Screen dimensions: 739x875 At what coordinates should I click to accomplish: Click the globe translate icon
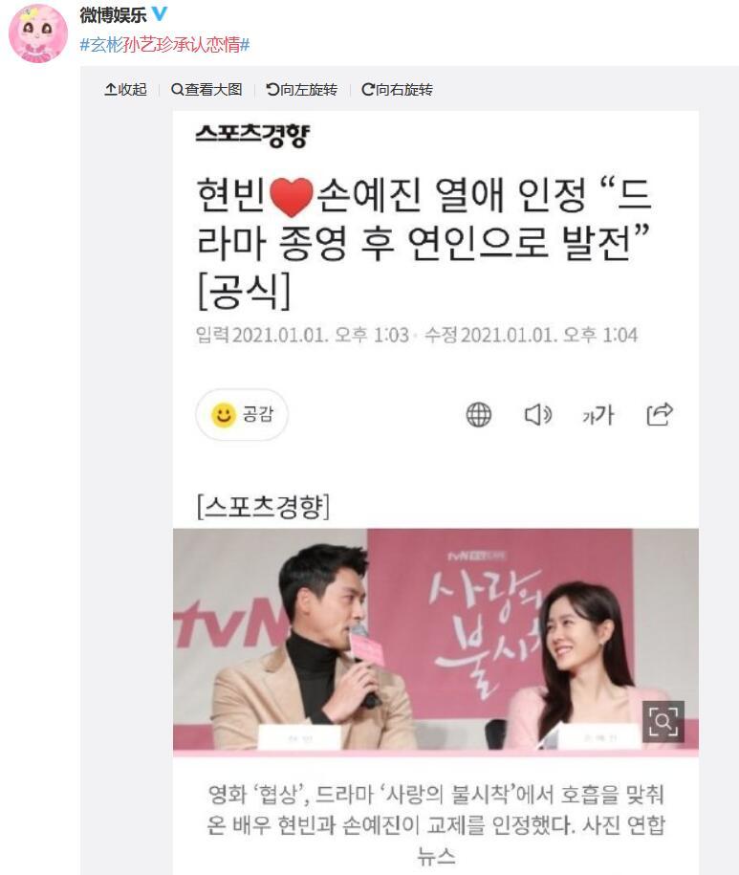click(479, 415)
